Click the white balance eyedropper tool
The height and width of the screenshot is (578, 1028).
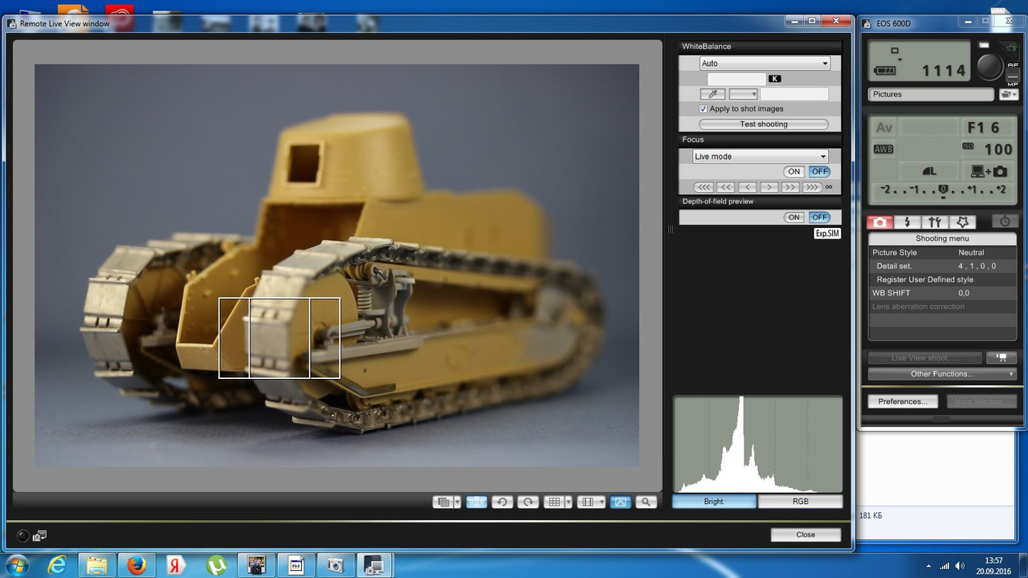712,94
